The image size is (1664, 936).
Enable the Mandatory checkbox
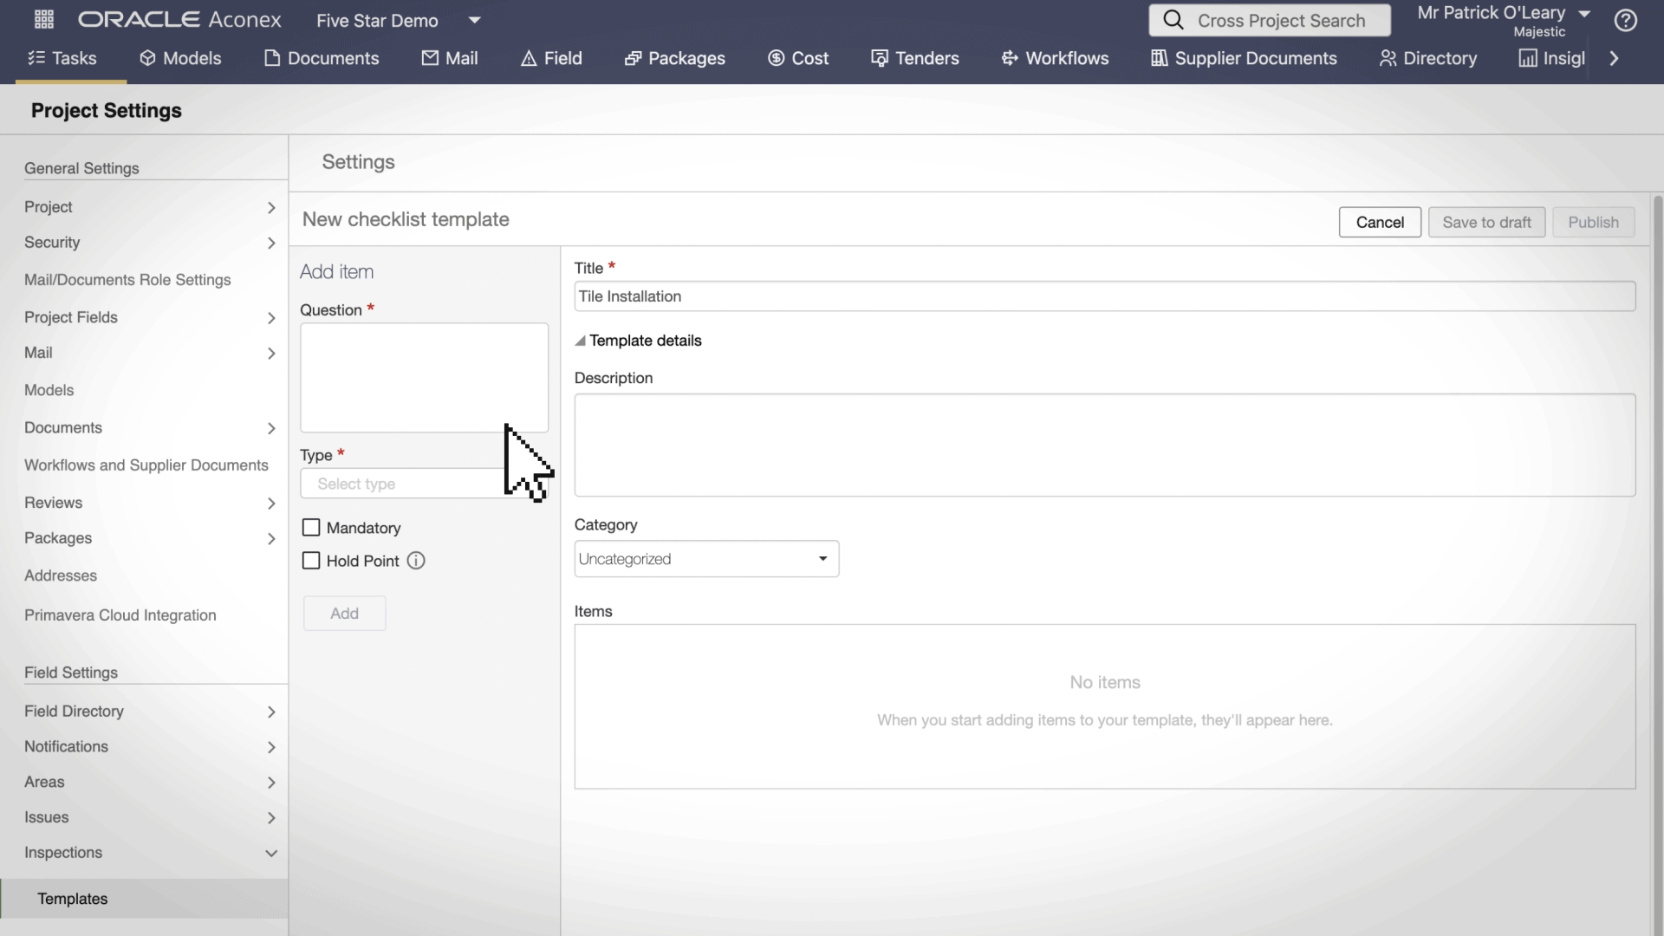(311, 528)
